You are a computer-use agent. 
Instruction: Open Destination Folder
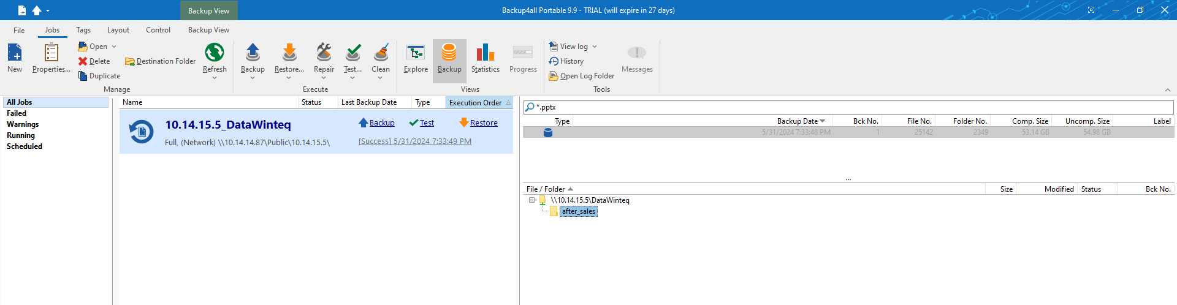[x=161, y=61]
